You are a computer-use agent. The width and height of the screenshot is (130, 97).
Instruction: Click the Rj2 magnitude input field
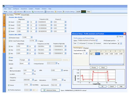point(22,50)
